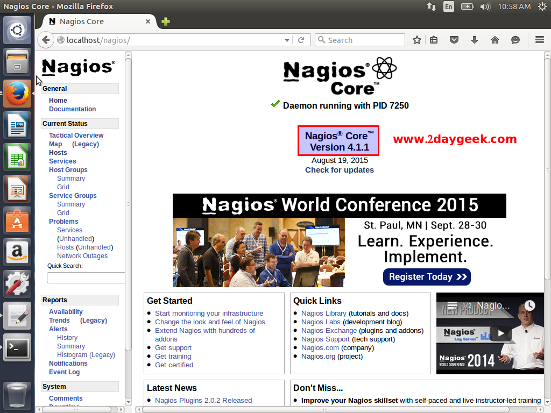Viewport: 551px width, 413px height.
Task: Open the keyboard language En indicator
Action: [x=449, y=6]
